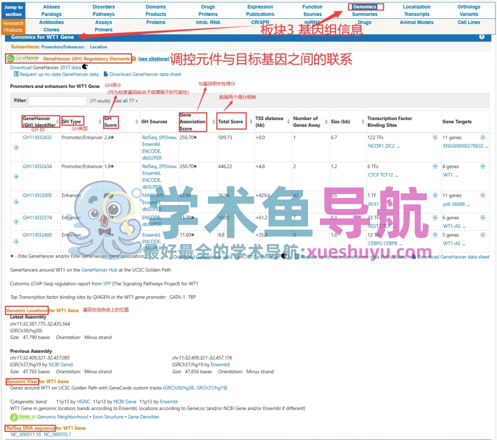Sort table by Total Score column
This screenshot has width=497, height=440.
click(x=251, y=122)
